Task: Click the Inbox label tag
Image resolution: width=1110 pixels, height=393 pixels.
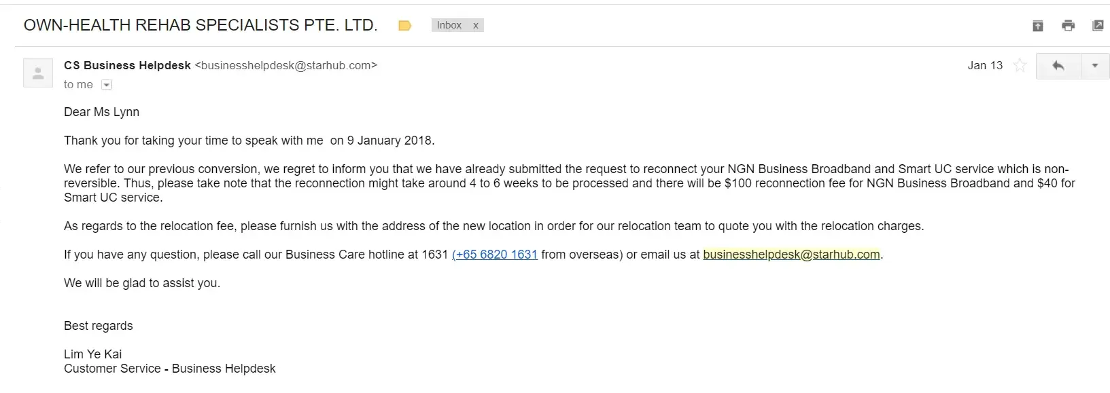Action: point(449,26)
